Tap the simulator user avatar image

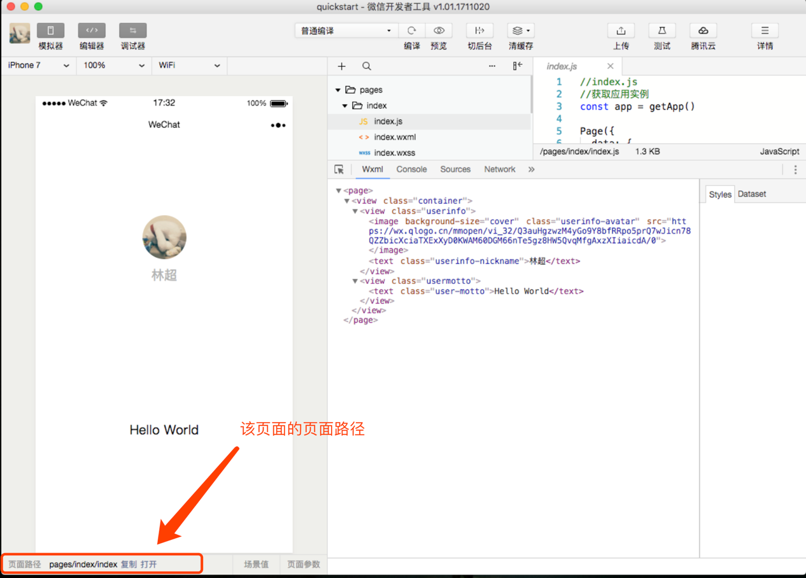[x=164, y=237]
